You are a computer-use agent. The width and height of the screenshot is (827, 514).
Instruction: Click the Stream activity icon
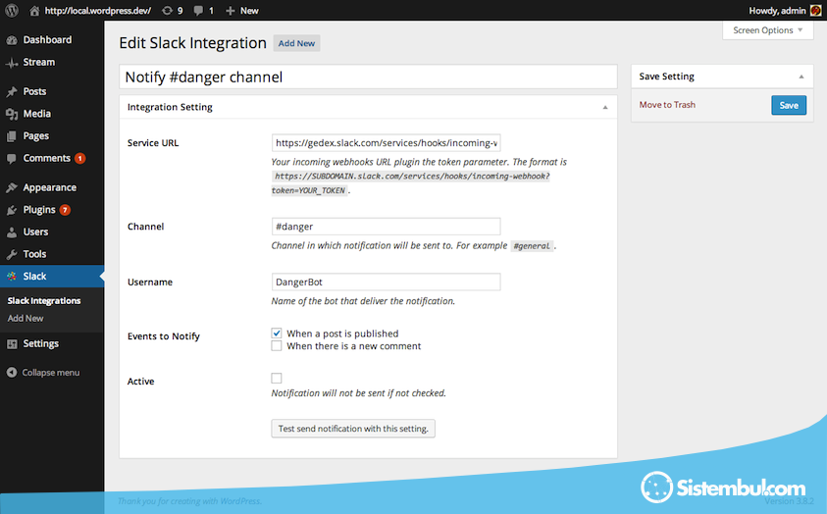coord(12,63)
